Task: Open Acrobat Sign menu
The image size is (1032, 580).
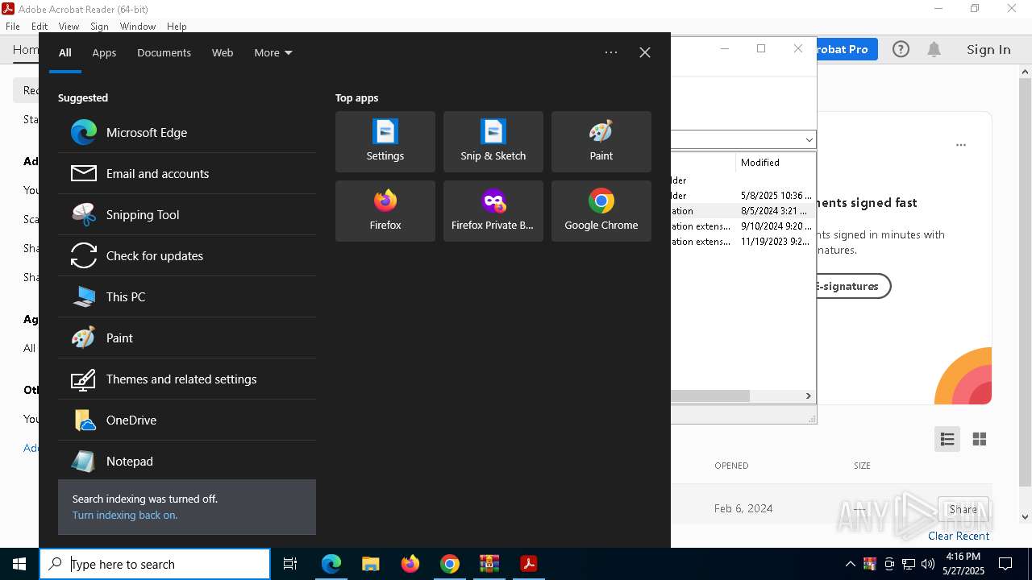Action: (99, 27)
